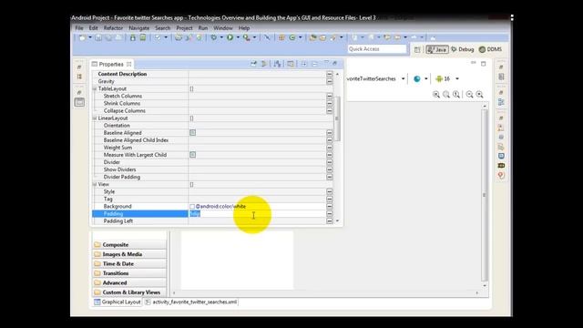Click the Run green play toolbar icon
This screenshot has height=328, width=583.
pos(230,37)
